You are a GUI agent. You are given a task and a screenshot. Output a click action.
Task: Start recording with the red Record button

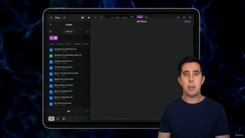point(95,18)
